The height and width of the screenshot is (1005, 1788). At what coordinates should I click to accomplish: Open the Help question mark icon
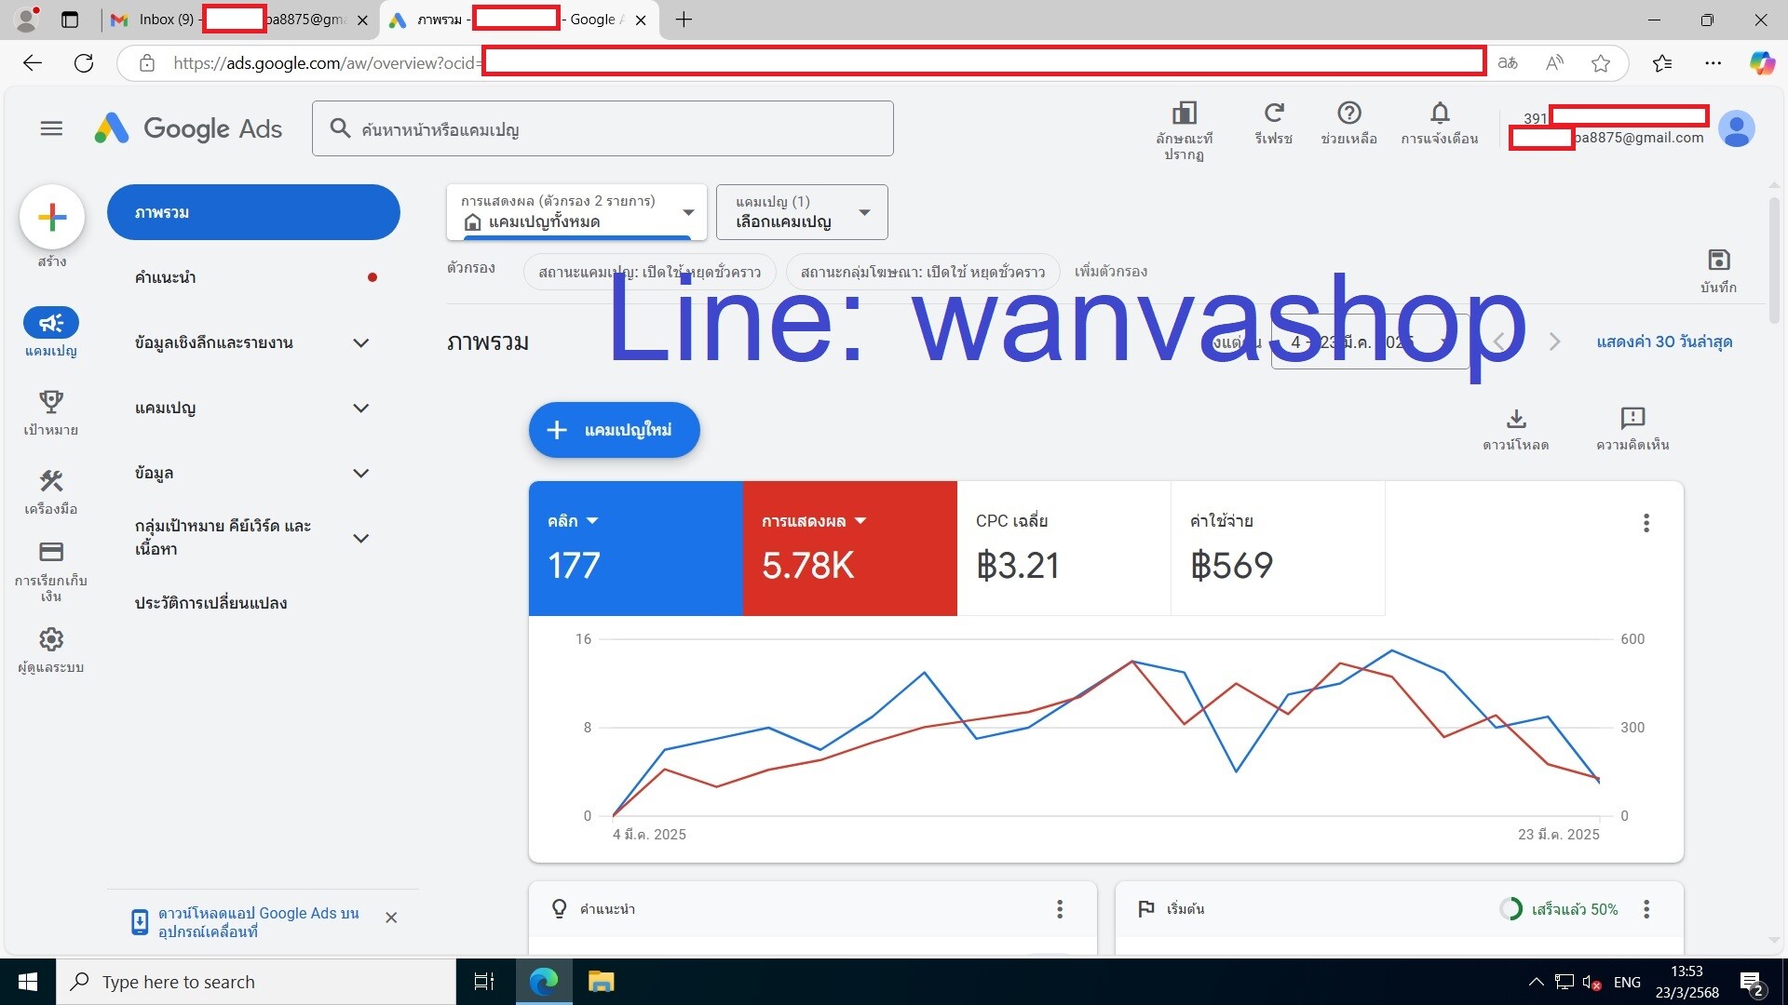1349,114
